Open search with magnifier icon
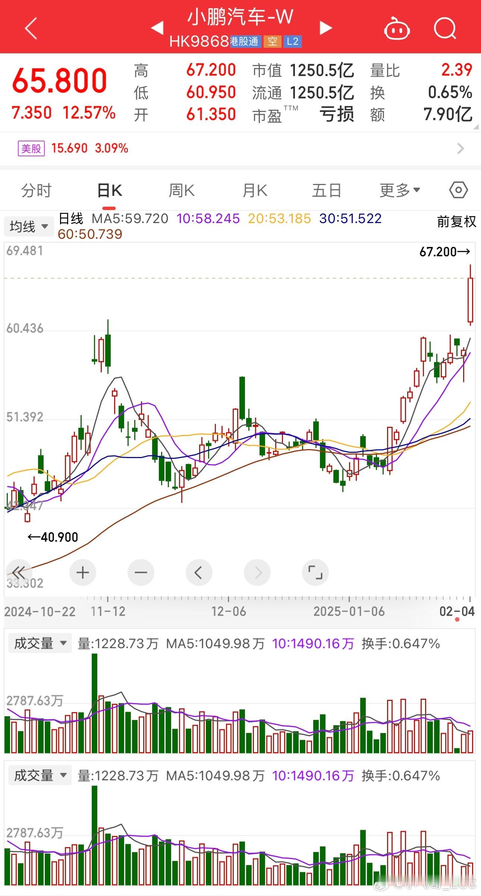 tap(445, 28)
